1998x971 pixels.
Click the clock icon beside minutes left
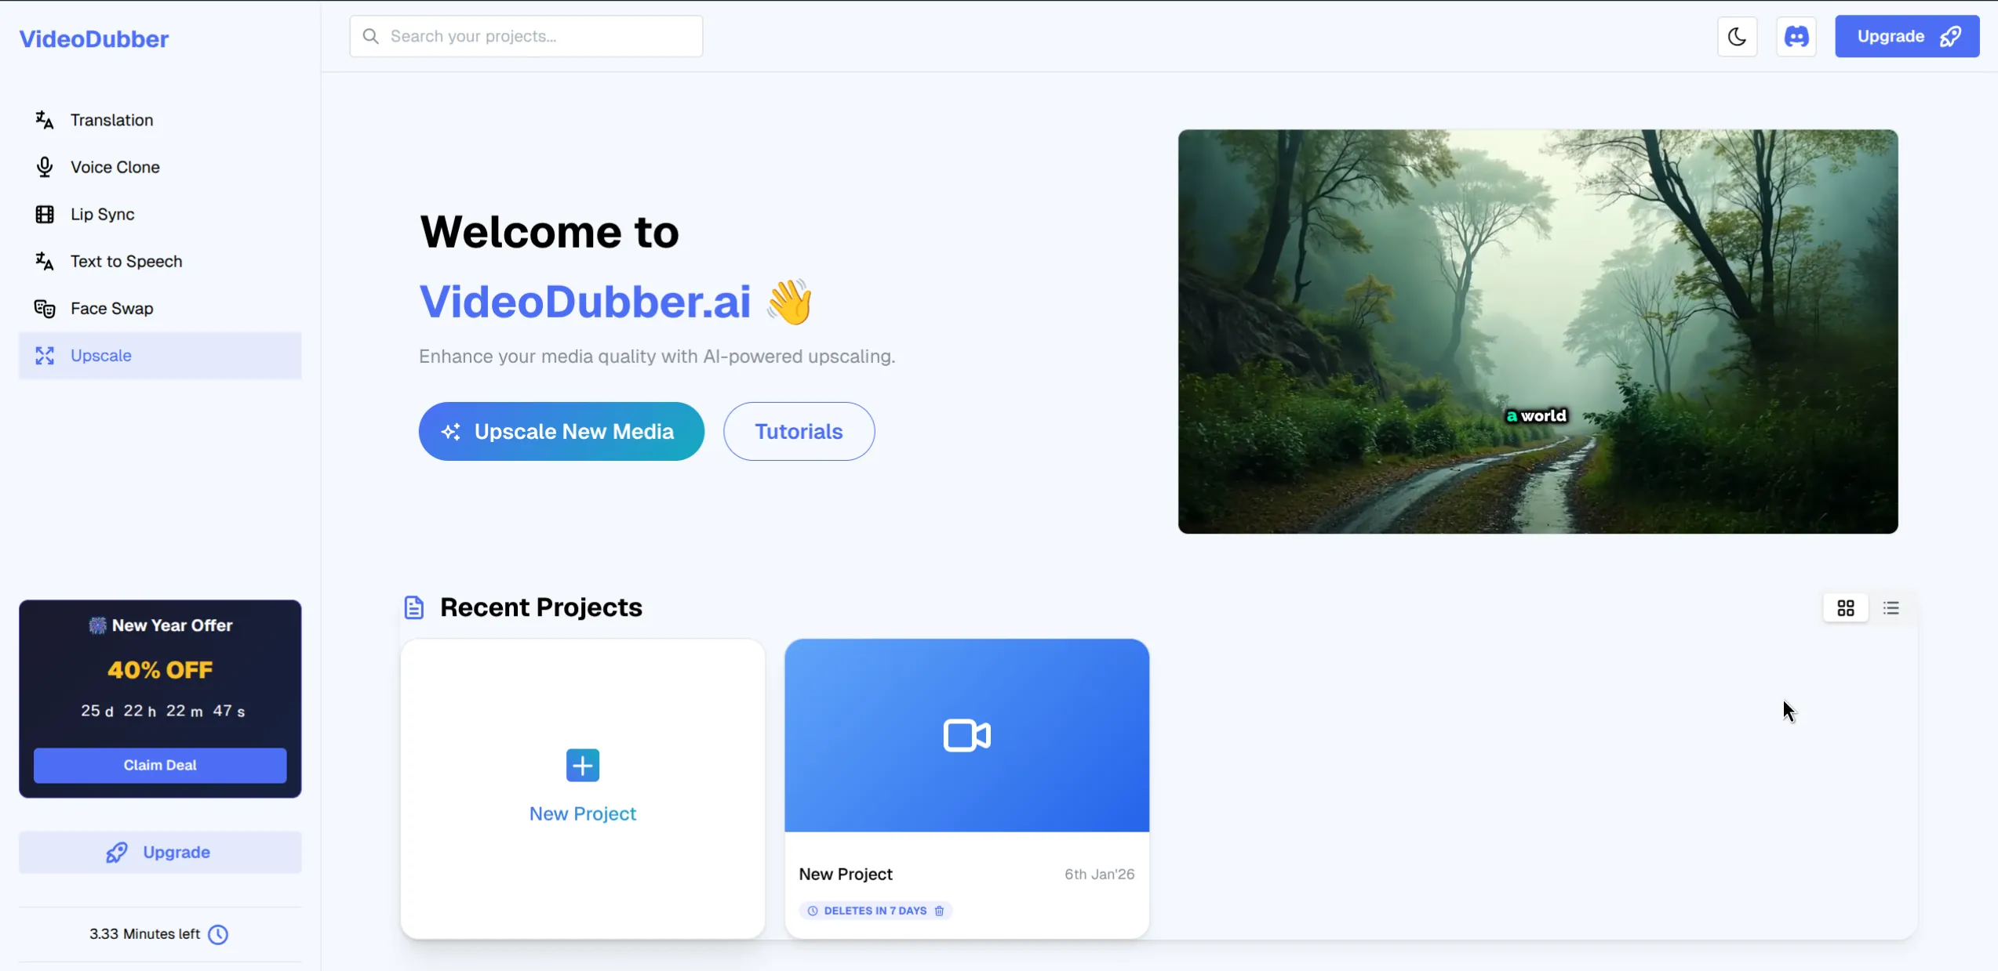pyautogui.click(x=218, y=934)
